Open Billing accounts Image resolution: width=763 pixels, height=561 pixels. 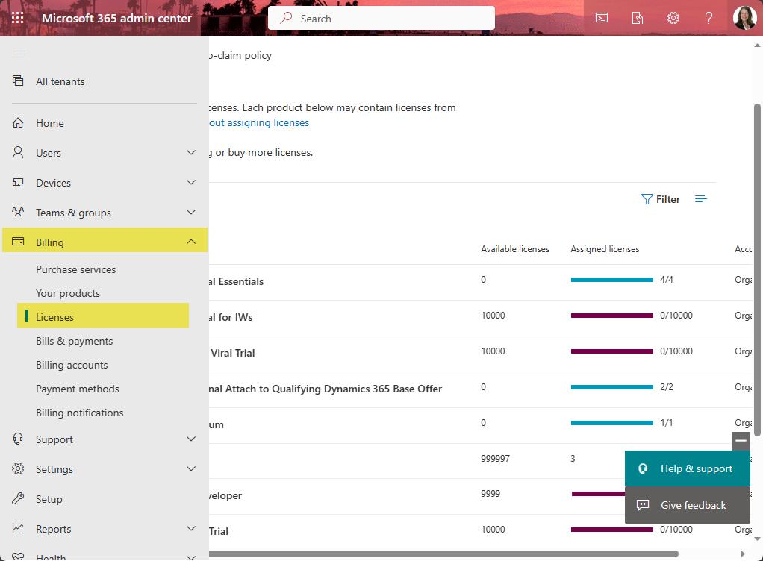tap(72, 365)
